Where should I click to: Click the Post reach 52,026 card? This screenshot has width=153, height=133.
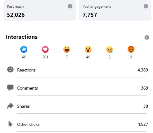coord(40,10)
